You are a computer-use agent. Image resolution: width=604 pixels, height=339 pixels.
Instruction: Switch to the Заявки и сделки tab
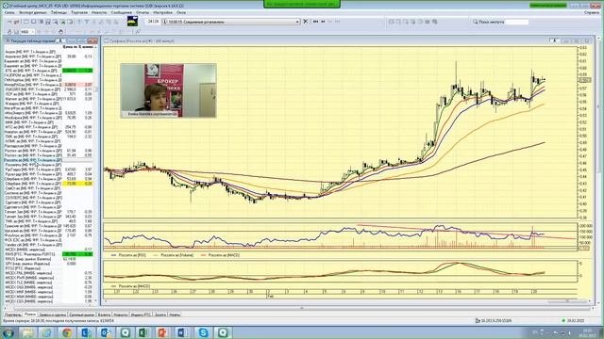pyautogui.click(x=53, y=315)
